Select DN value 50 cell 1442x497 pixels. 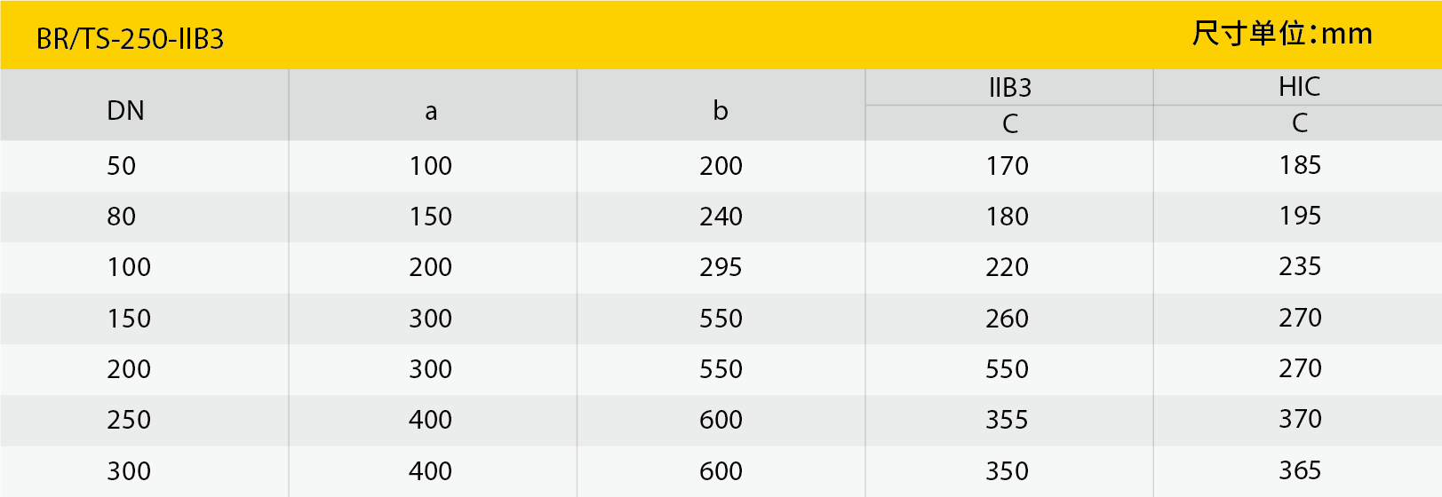[x=122, y=166]
